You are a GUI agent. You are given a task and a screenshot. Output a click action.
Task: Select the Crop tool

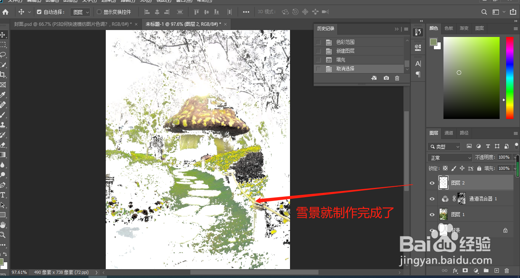click(3, 74)
